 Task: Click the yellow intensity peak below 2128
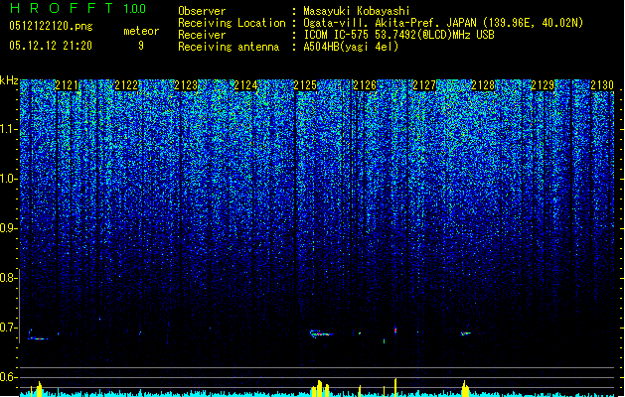[x=465, y=388]
